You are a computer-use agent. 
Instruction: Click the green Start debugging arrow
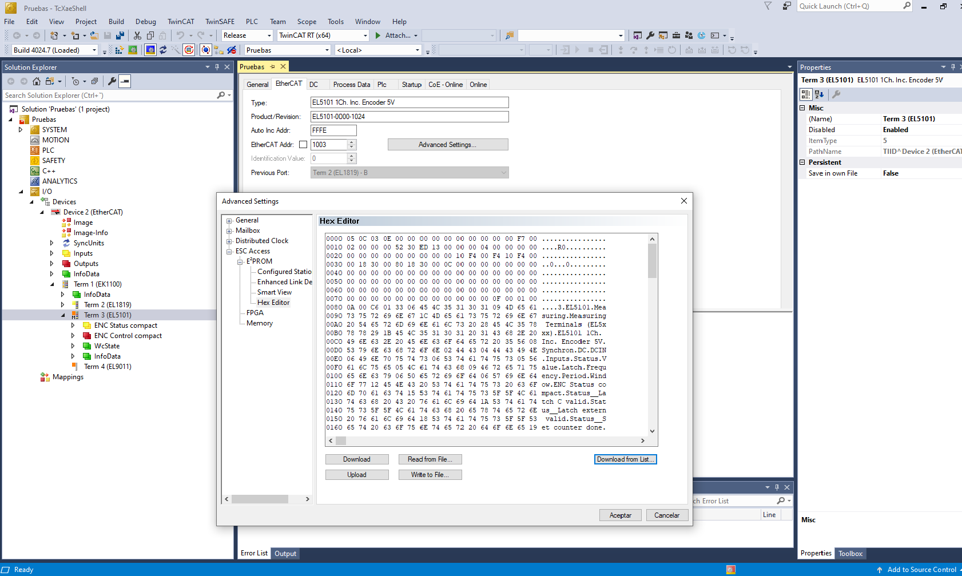point(377,35)
